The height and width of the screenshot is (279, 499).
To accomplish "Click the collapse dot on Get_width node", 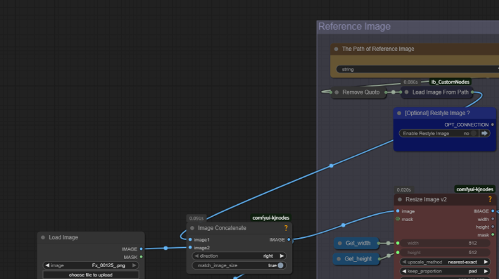I will [x=339, y=243].
